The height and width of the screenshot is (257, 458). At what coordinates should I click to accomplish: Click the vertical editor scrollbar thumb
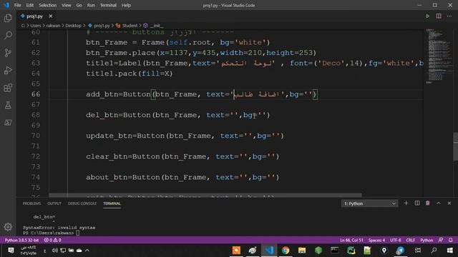tap(455, 146)
